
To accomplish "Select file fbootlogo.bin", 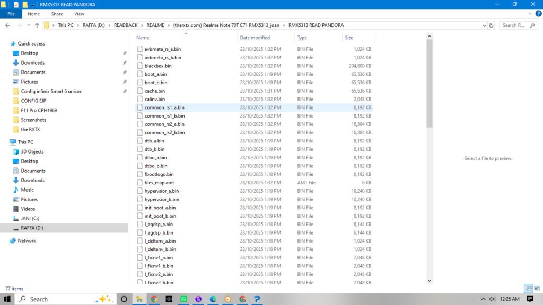I will [159, 174].
